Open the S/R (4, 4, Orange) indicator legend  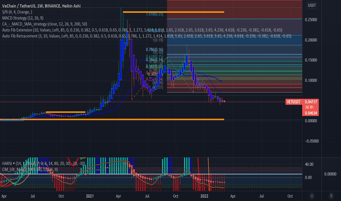[17, 12]
